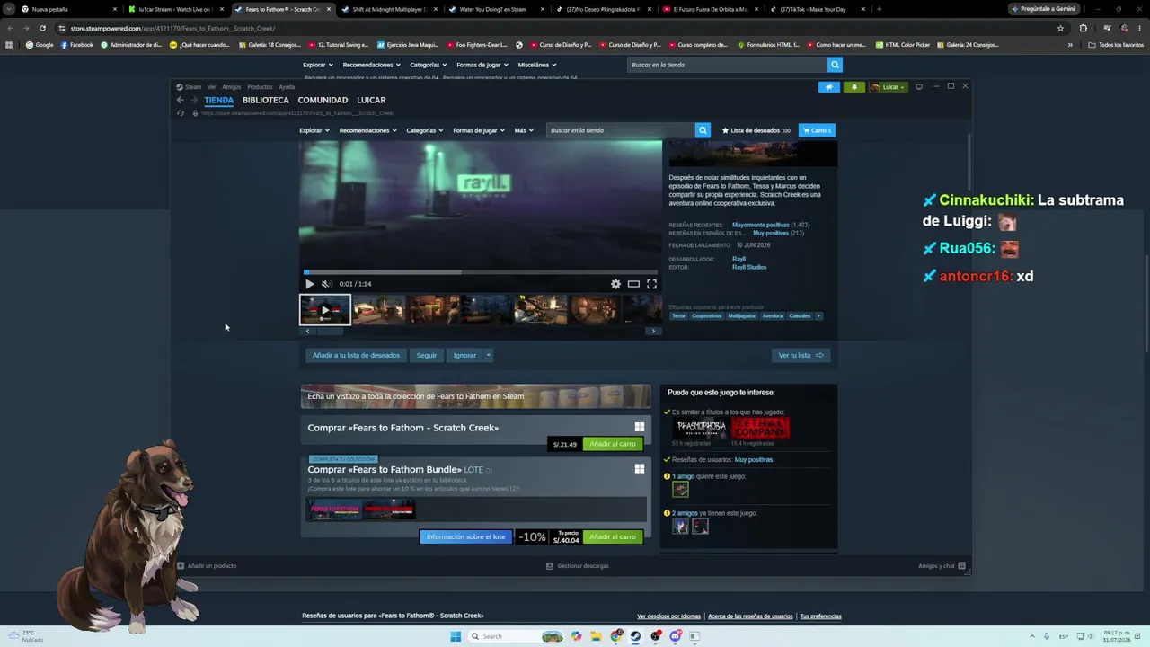Unmute the trailer with the speaker icon
Viewport: 1150px width, 647px height.
point(326,284)
